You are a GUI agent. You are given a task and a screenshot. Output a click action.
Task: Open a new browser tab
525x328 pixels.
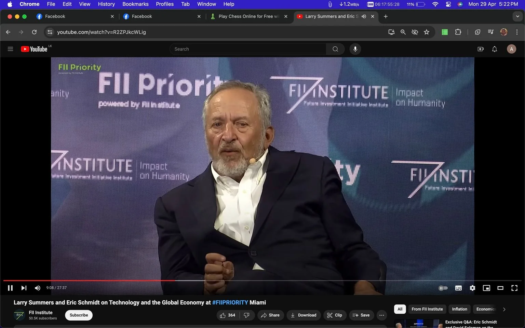pos(386,16)
